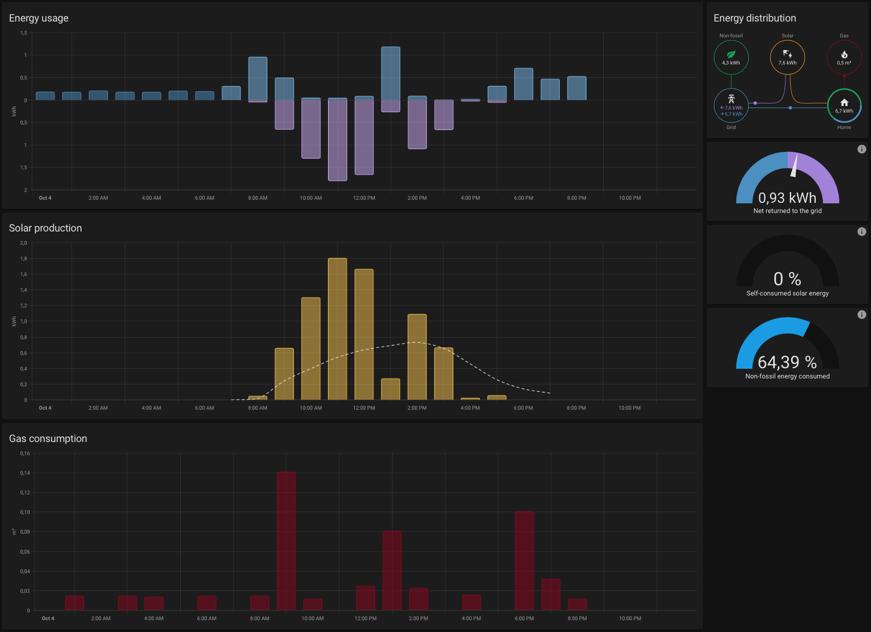Select the tallest red gas consumption bar
This screenshot has width=871, height=632.
286,541
